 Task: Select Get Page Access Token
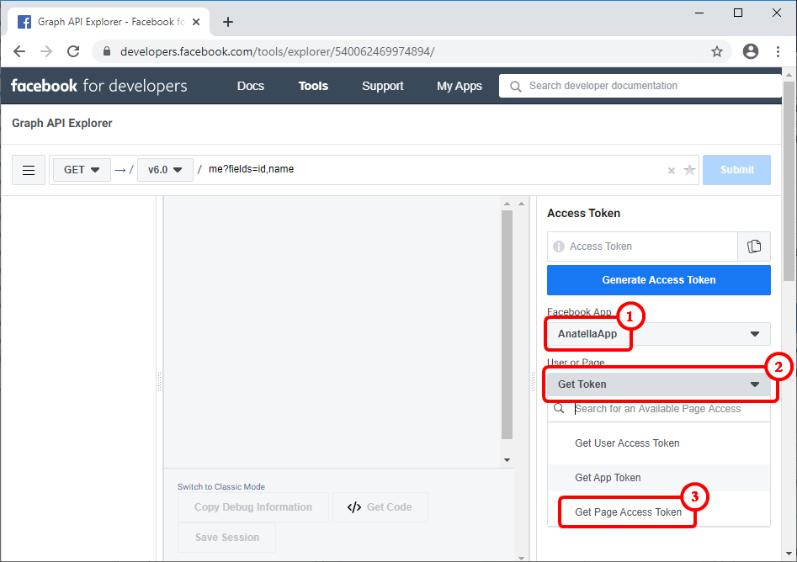click(658, 512)
